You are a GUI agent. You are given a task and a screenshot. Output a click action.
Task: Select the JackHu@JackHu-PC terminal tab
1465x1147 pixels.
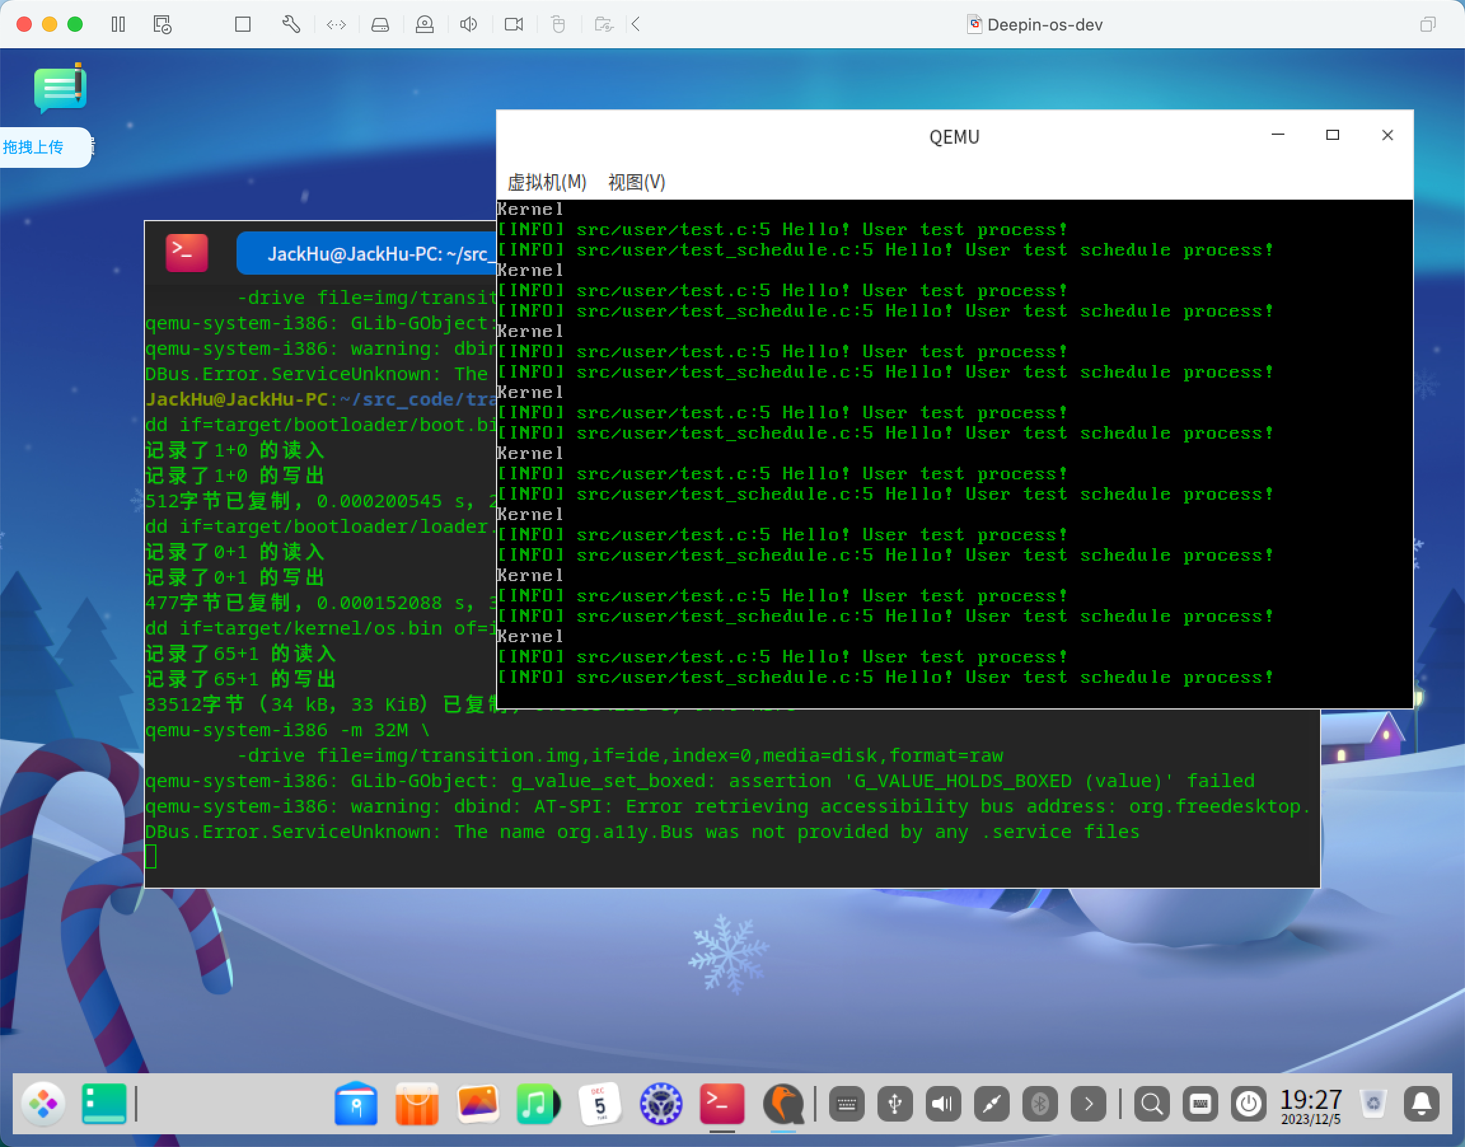[367, 254]
